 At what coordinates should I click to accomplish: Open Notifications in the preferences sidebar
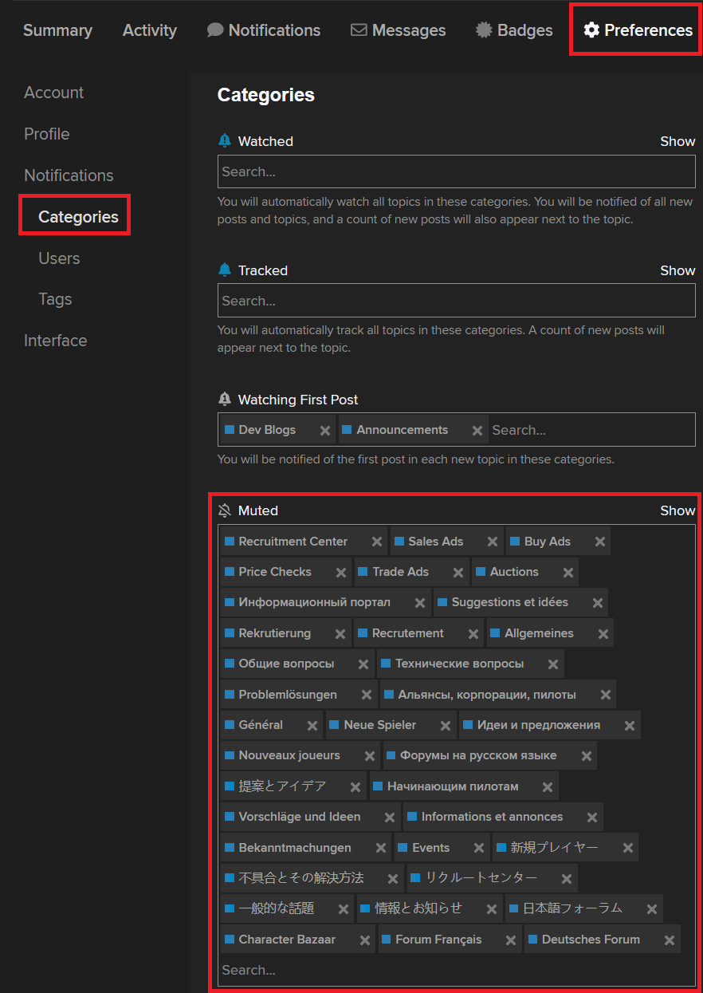click(x=69, y=175)
